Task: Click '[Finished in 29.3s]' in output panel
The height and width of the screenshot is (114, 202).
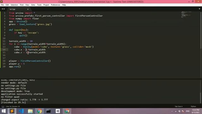Action: [13, 103]
